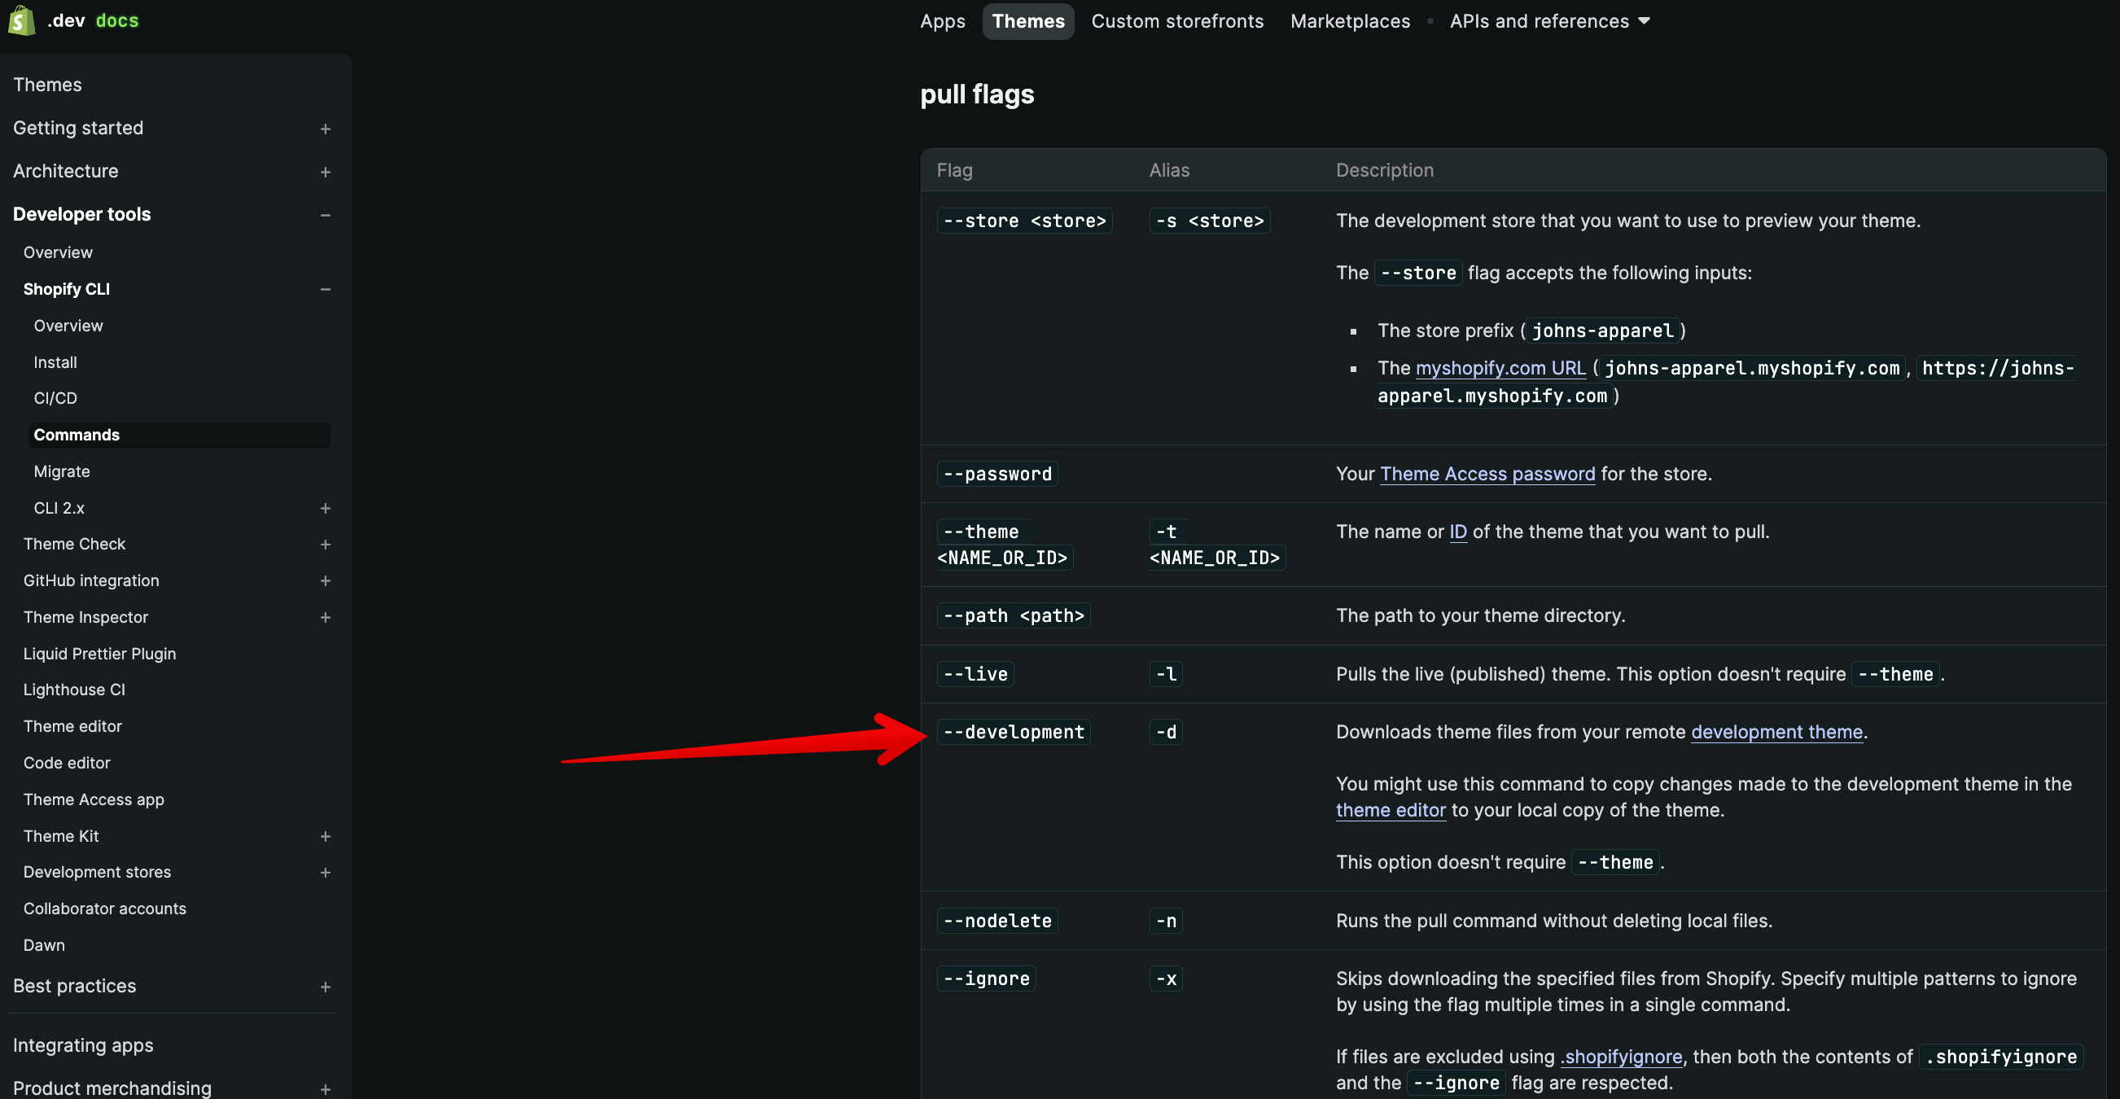The image size is (2120, 1099).
Task: Open the Lighthouse CI page
Action: tap(74, 690)
